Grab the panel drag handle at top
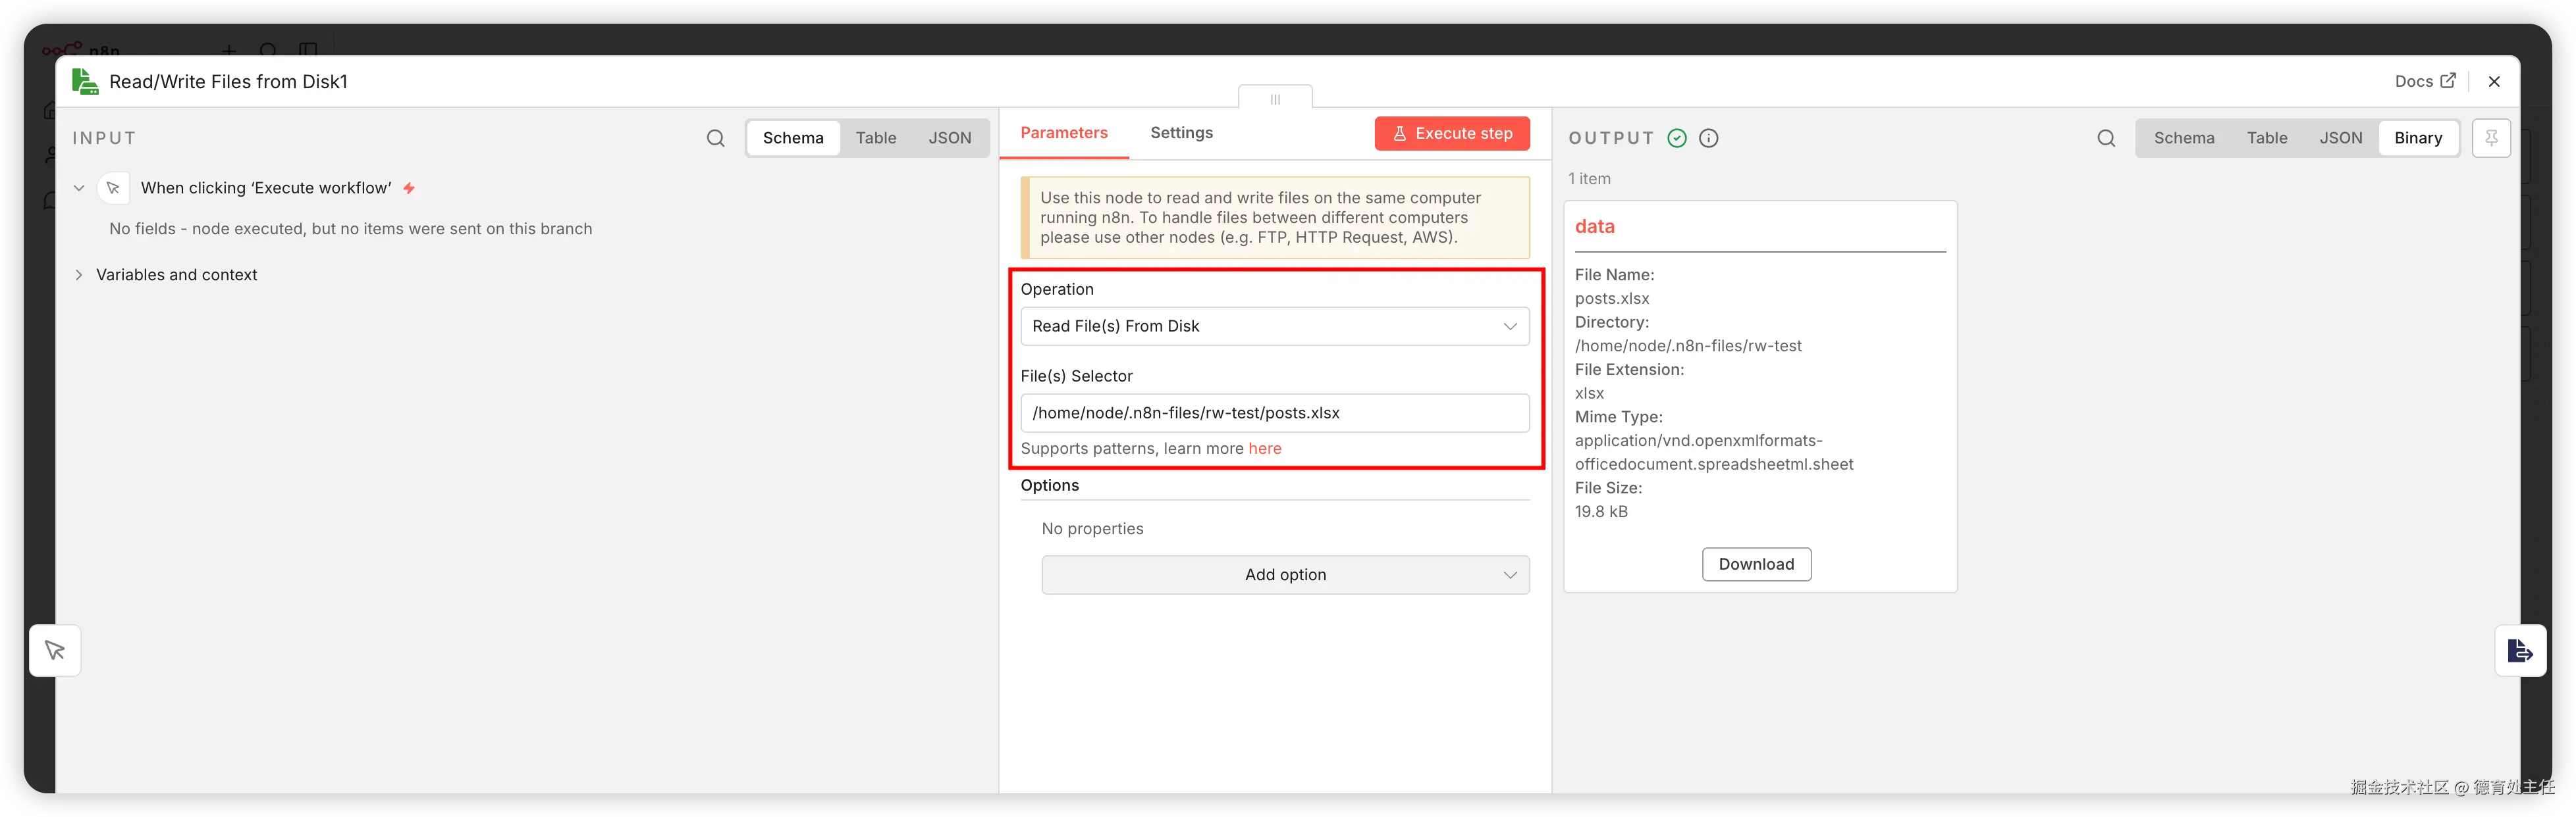This screenshot has height=817, width=2576. pos(1275,99)
